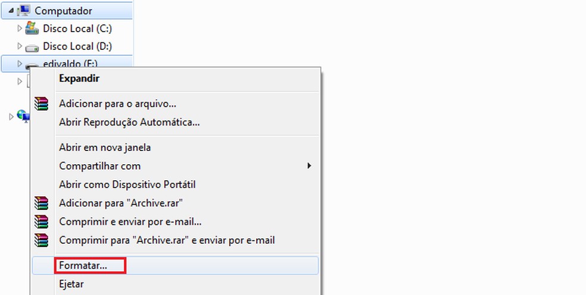
Task: Select Disco Local (C:) drive
Action: click(x=77, y=29)
